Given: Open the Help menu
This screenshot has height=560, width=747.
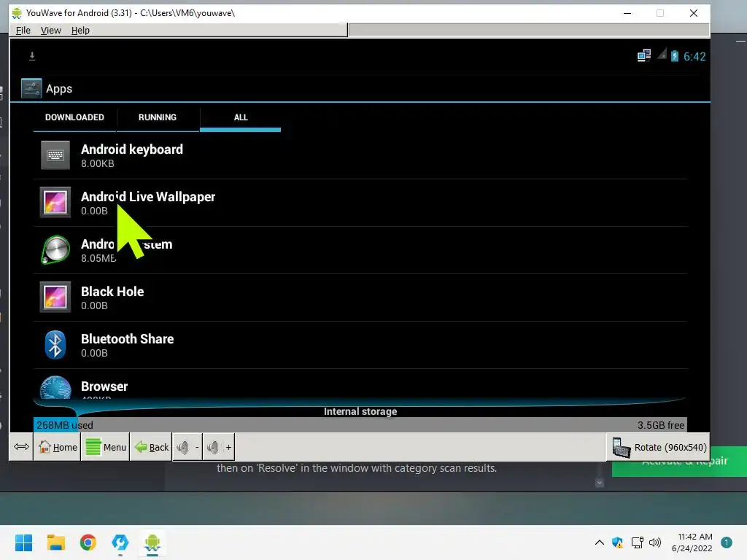Looking at the screenshot, I should point(80,31).
